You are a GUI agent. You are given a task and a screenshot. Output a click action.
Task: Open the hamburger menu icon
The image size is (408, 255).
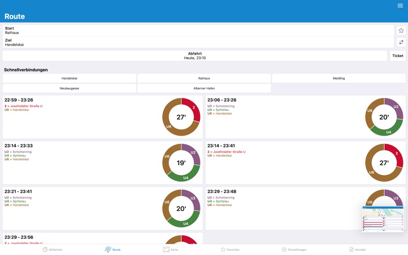pos(400,6)
